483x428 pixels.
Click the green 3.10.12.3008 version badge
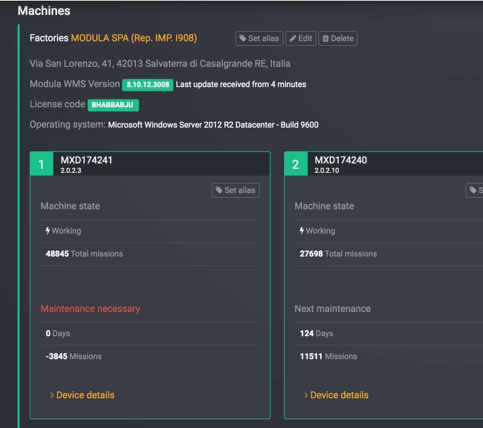[147, 85]
